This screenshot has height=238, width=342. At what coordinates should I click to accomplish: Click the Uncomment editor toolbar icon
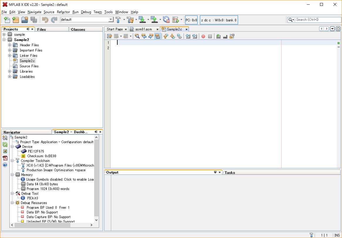coord(225,36)
